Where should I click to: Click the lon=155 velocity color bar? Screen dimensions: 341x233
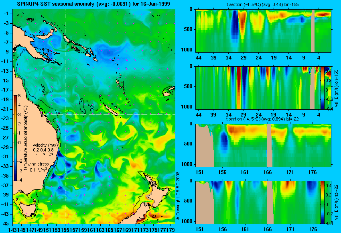(322, 88)
